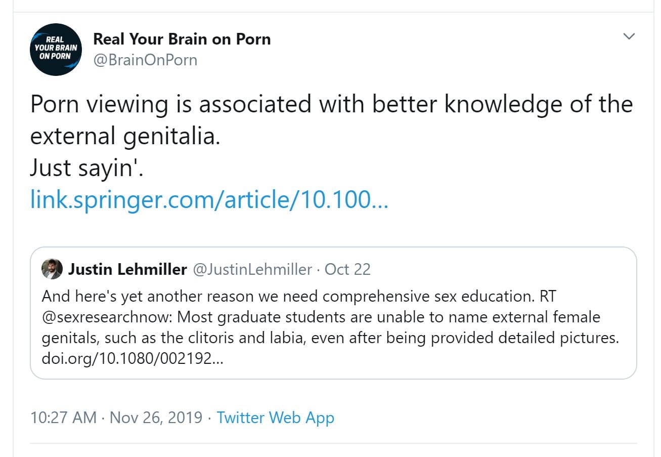Follow the doi.org link in quoted tweet
The height and width of the screenshot is (457, 661).
(131, 360)
